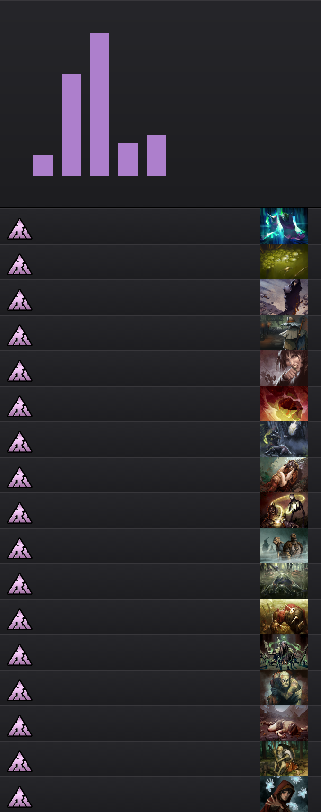Select the Shadow icon in the red-hooded woman row
The width and height of the screenshot is (321, 812).
coord(19,797)
